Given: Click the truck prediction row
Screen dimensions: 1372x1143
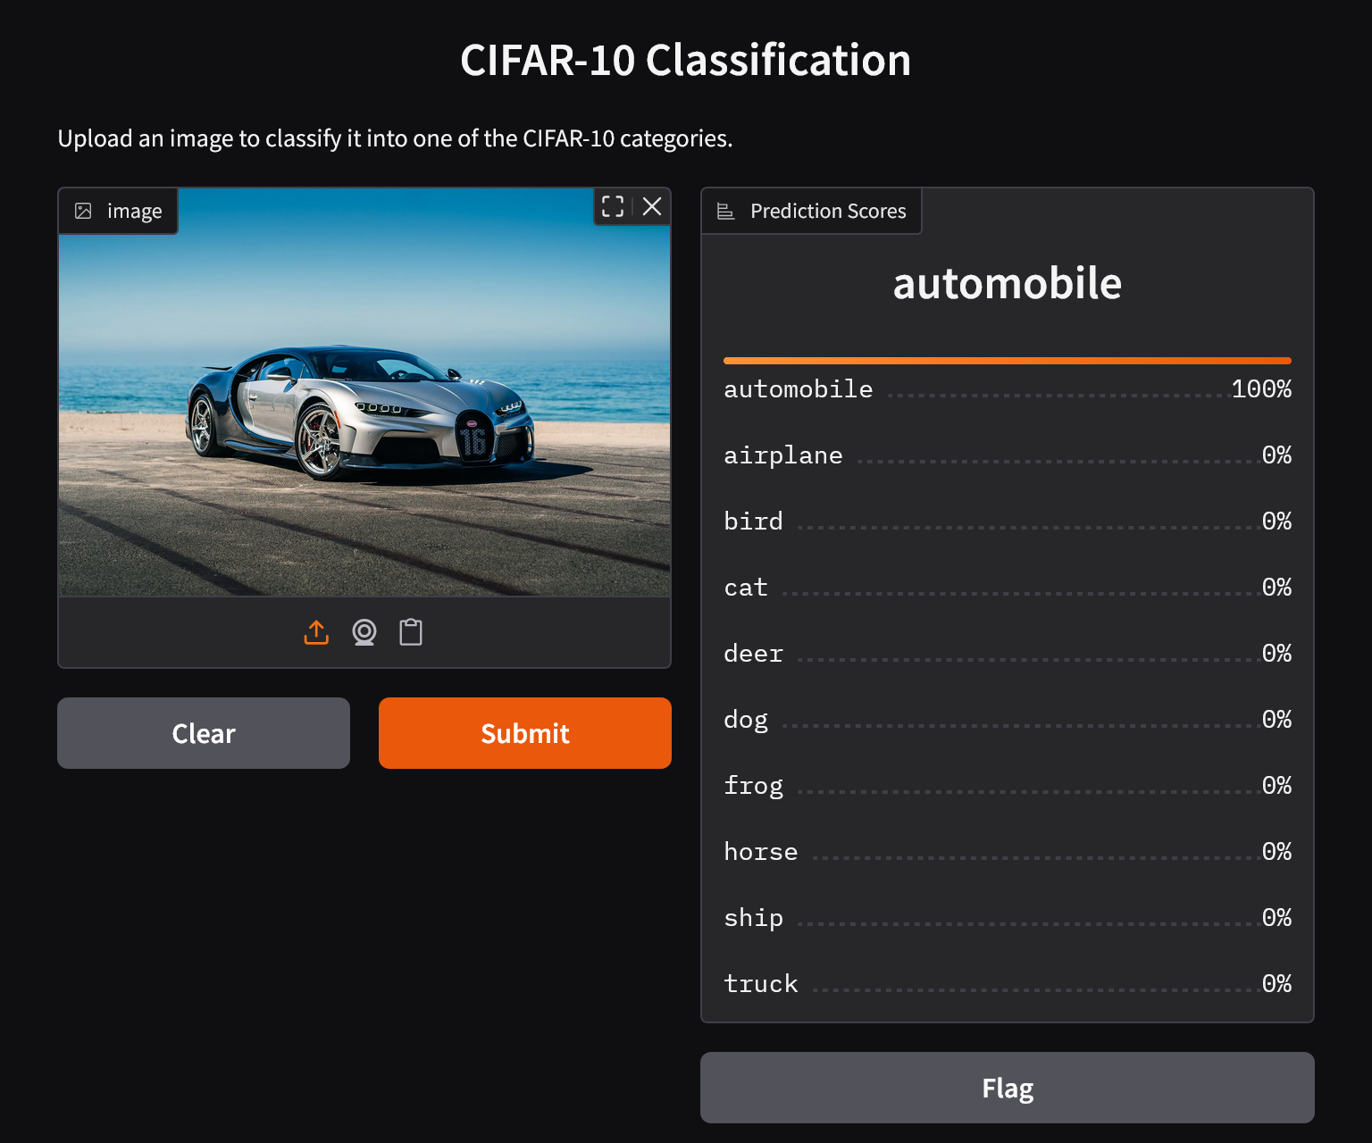Looking at the screenshot, I should point(1007,984).
